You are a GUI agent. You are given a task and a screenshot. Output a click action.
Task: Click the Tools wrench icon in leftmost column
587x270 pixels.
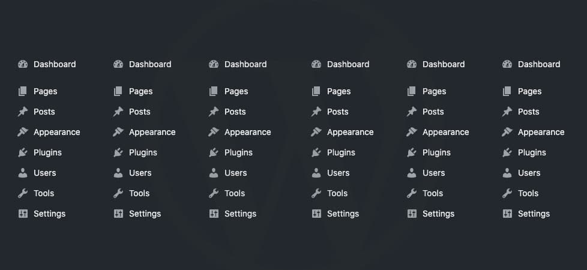coord(23,193)
